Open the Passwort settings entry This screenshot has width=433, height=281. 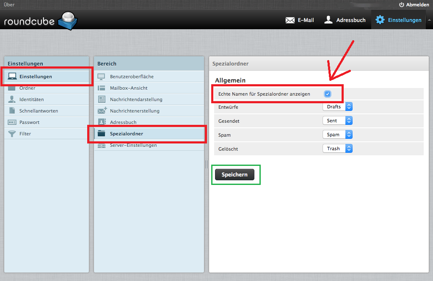point(47,122)
